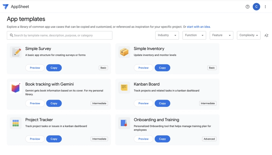Preview the Simple Inventory template
This screenshot has height=155, width=272.
pyautogui.click(x=143, y=68)
